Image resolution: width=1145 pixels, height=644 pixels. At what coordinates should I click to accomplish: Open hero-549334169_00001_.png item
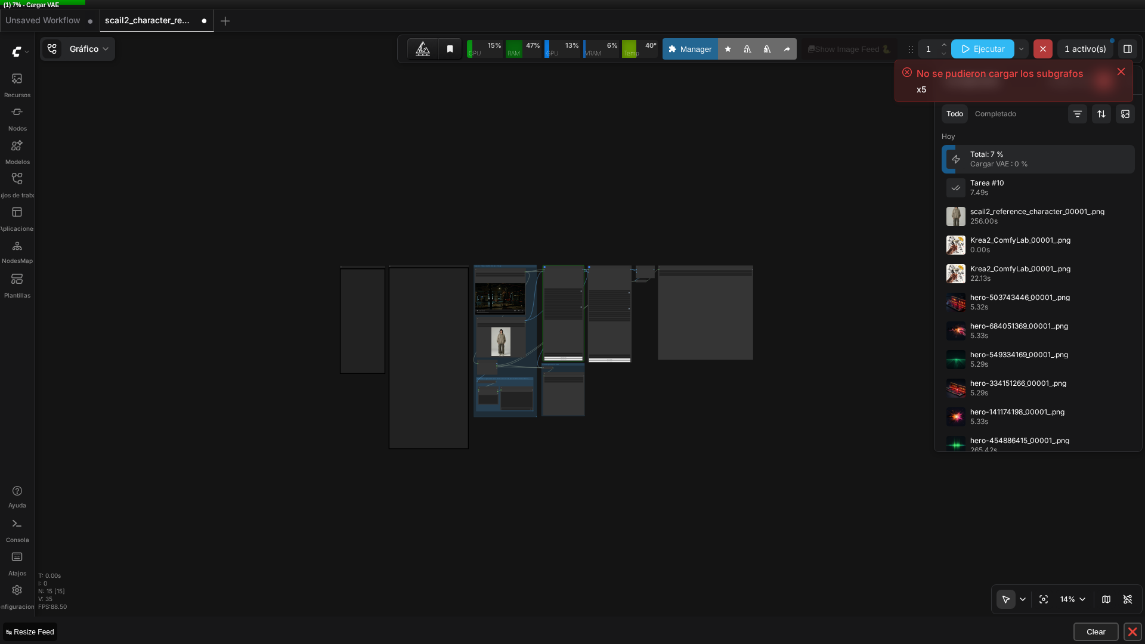point(1038,360)
